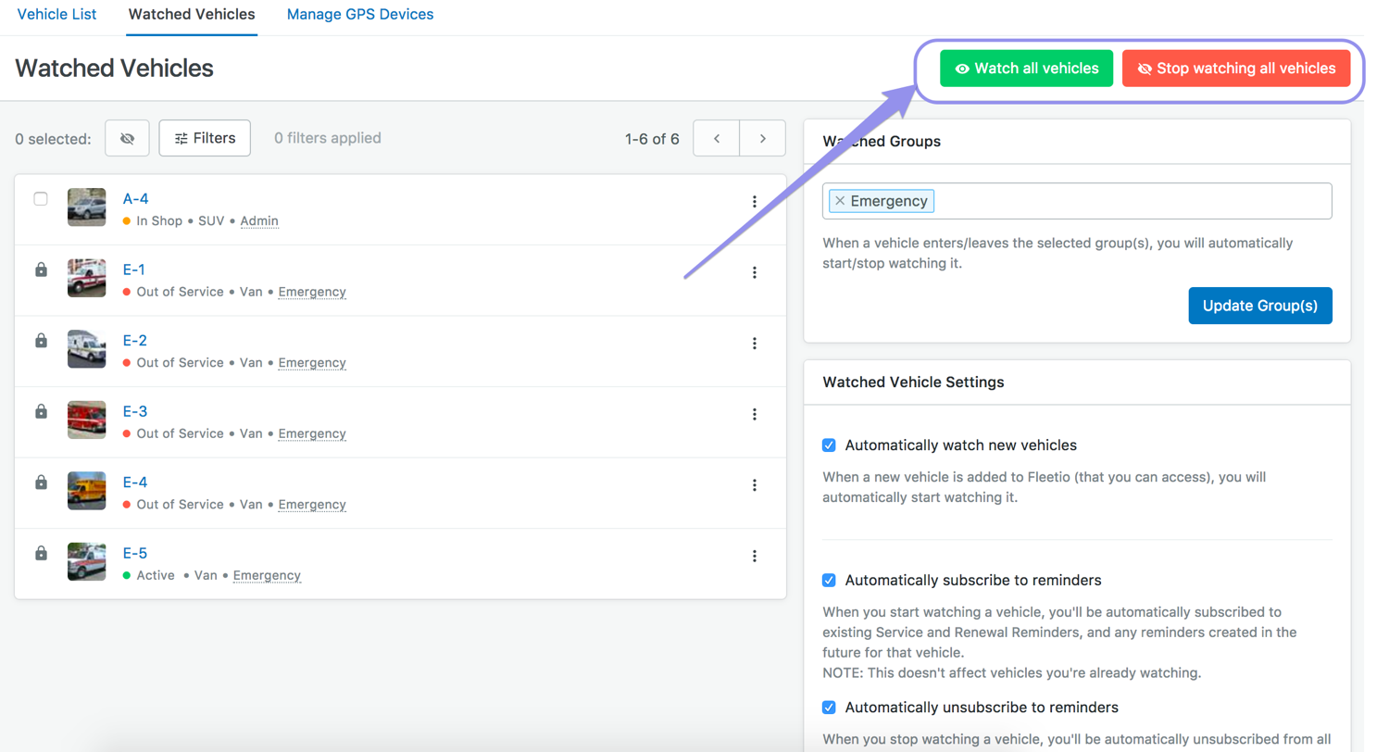Open the Manage GPS Devices tab
Image resolution: width=1389 pixels, height=752 pixels.
(360, 15)
